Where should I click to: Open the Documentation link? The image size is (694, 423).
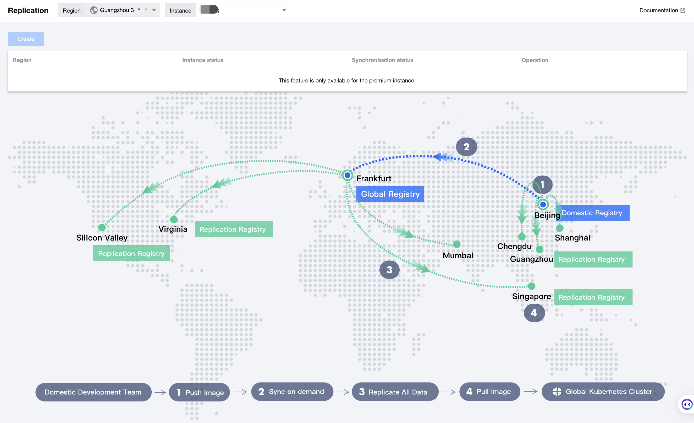[658, 10]
